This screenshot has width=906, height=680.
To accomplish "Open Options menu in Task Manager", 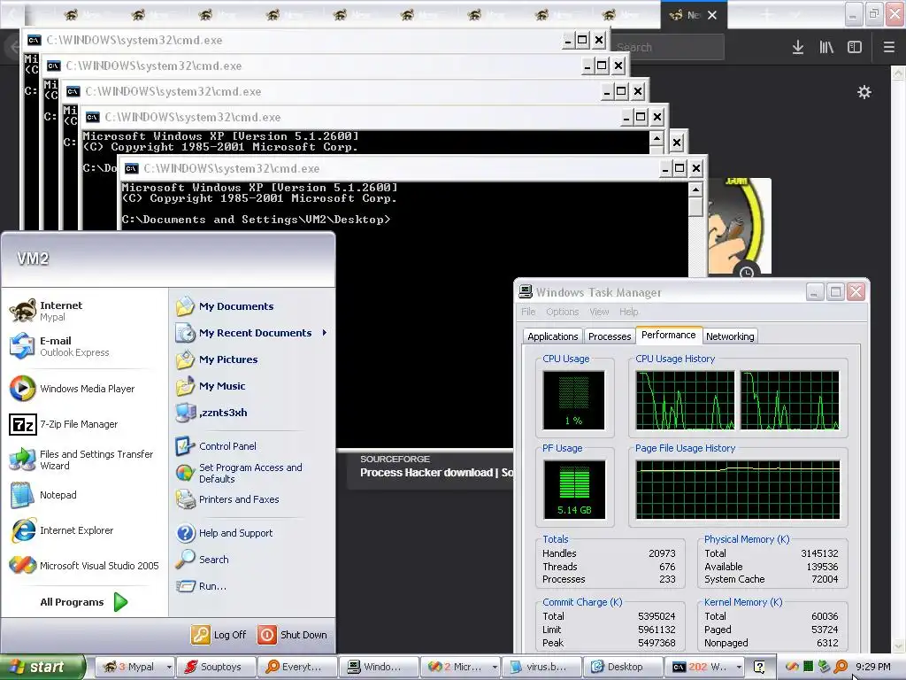I will tap(562, 312).
